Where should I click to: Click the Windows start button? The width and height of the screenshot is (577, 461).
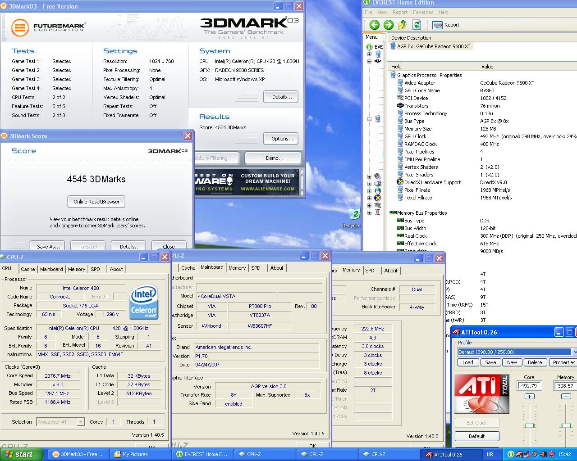(x=22, y=454)
